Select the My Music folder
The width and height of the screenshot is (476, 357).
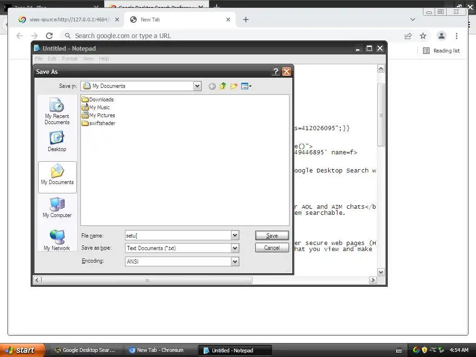coord(96,107)
